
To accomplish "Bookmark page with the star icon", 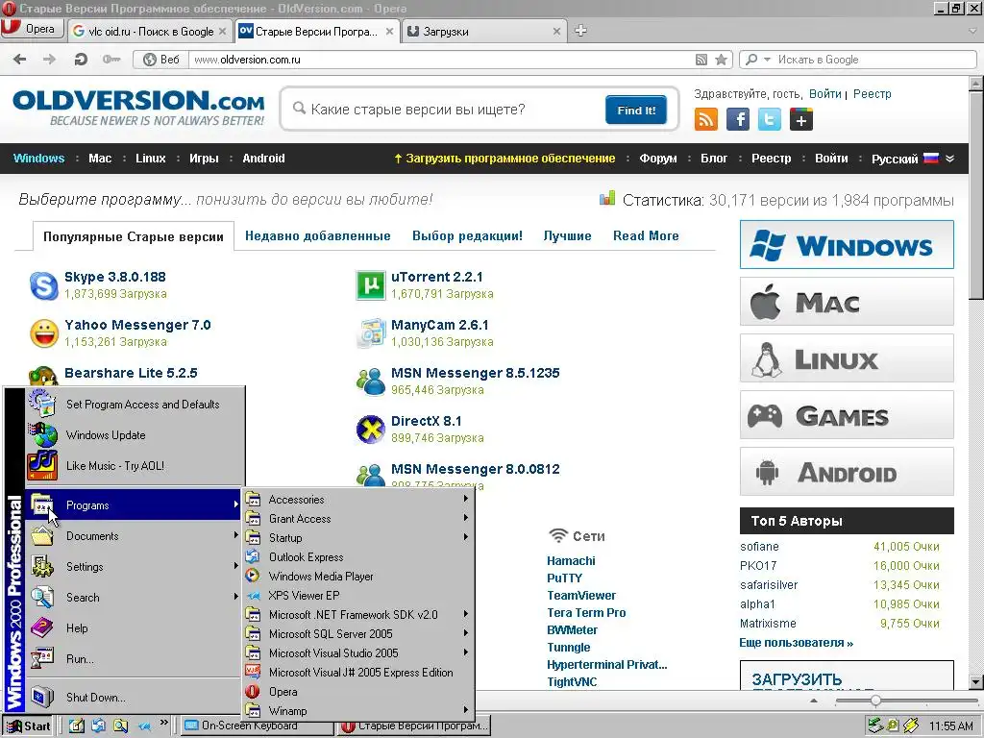I will point(721,60).
